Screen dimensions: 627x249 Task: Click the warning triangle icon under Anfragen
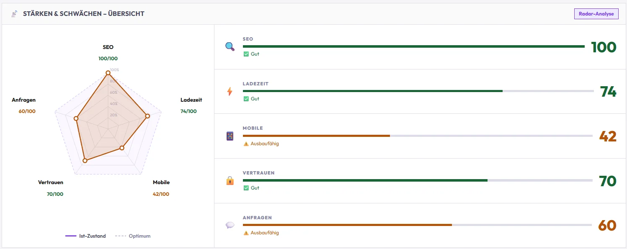[246, 233]
